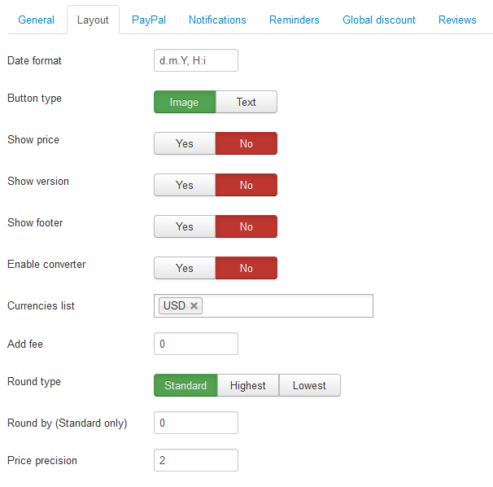This screenshot has width=493, height=487.
Task: Focus the Add fee field
Action: 196,344
